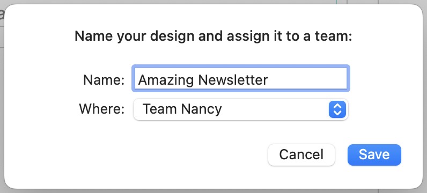Cancel the naming dialog
Screen dimensions: 427x193
[x=301, y=155]
